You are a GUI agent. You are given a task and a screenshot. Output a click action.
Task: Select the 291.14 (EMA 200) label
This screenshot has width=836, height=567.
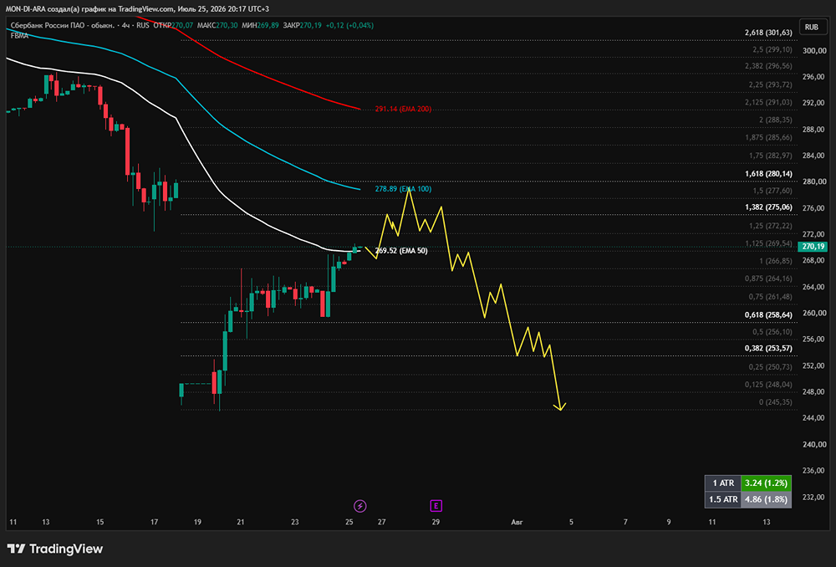point(403,109)
